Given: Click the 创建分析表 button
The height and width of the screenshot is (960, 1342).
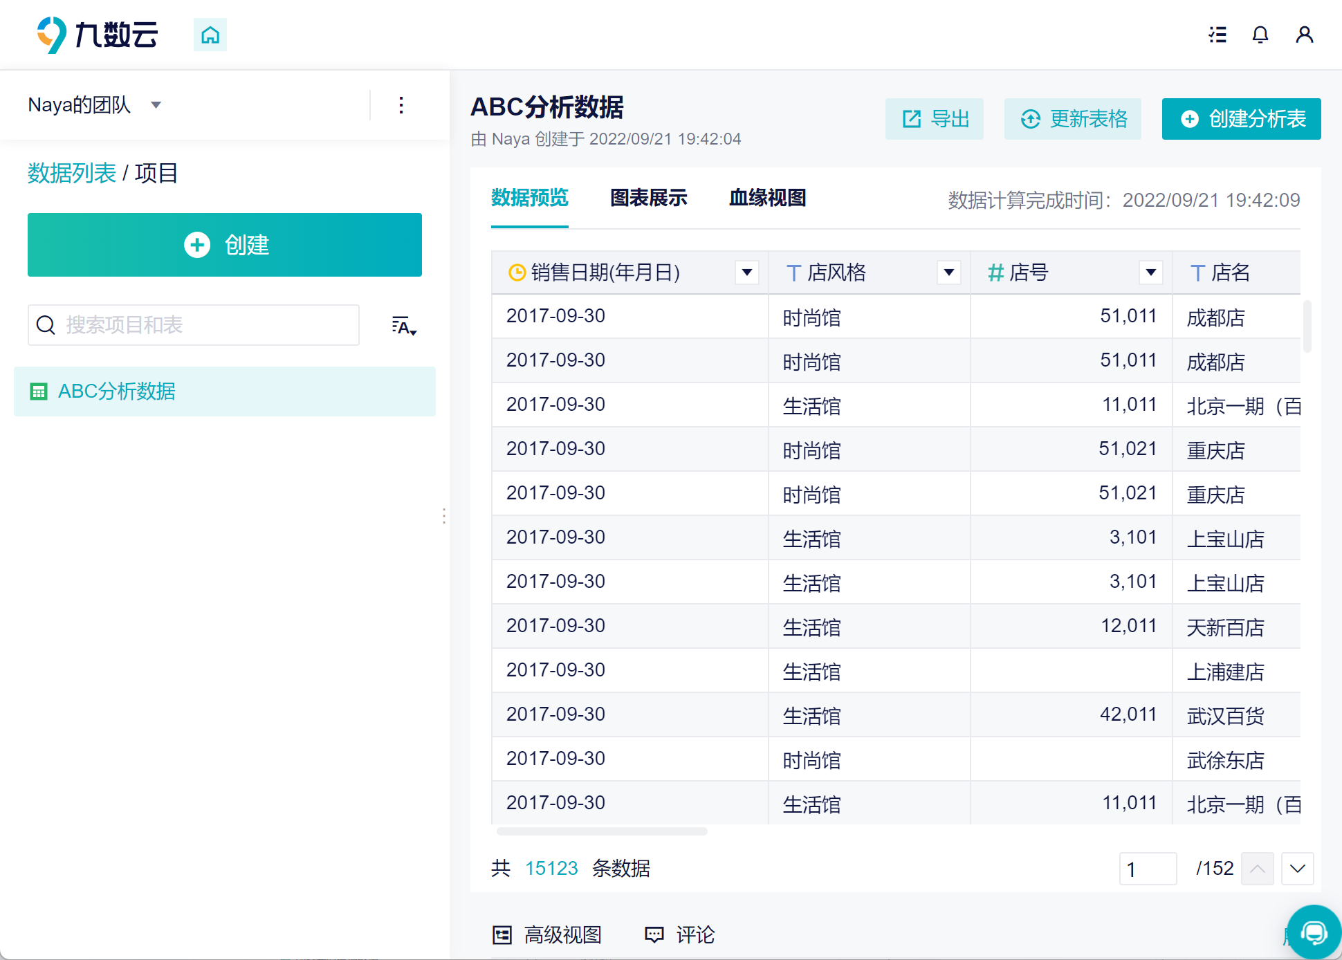Looking at the screenshot, I should [x=1242, y=119].
